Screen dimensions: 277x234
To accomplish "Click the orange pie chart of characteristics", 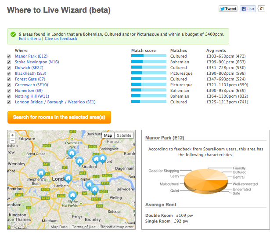I will pyautogui.click(x=206, y=181).
